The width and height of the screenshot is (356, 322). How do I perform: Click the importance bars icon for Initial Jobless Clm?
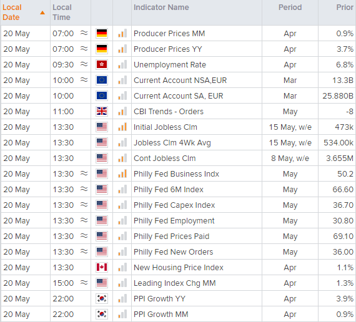(122, 127)
